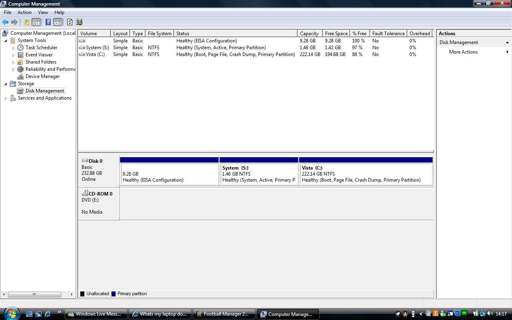Toggle the Show/Hide Console Tree toolbar button
The height and width of the screenshot is (320, 512).
36,22
